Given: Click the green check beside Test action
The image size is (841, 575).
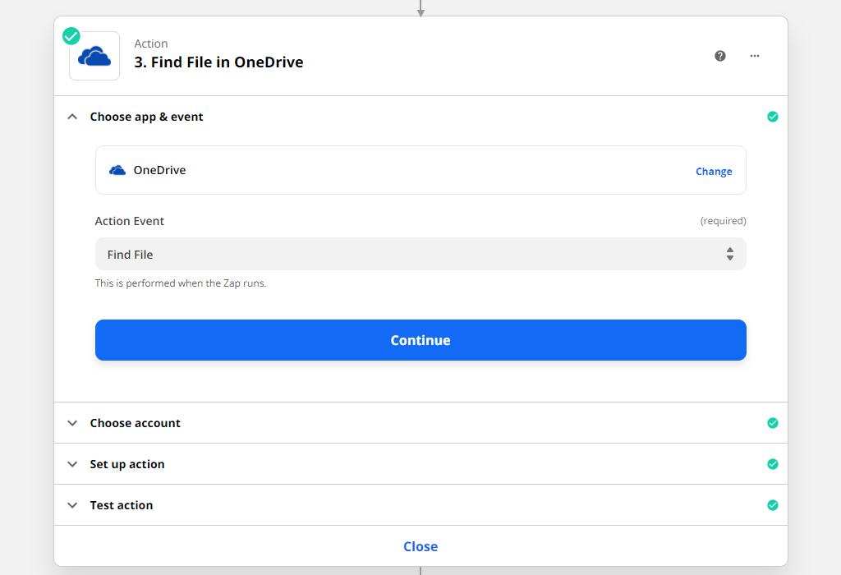Looking at the screenshot, I should click(773, 505).
